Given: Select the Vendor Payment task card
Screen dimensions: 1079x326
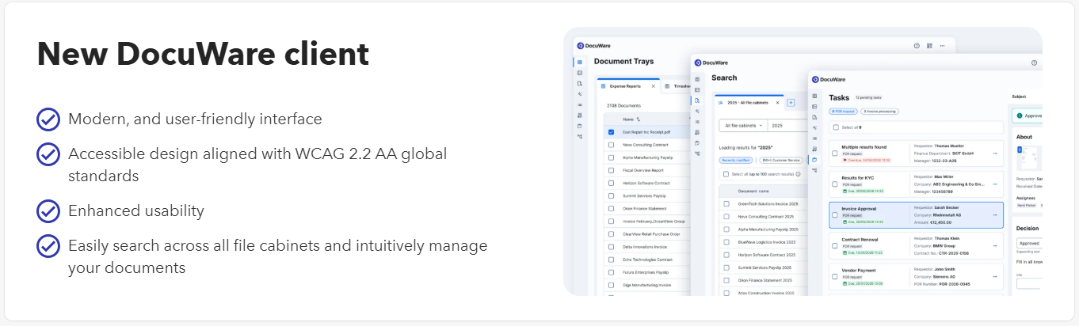Looking at the screenshot, I should 916,277.
